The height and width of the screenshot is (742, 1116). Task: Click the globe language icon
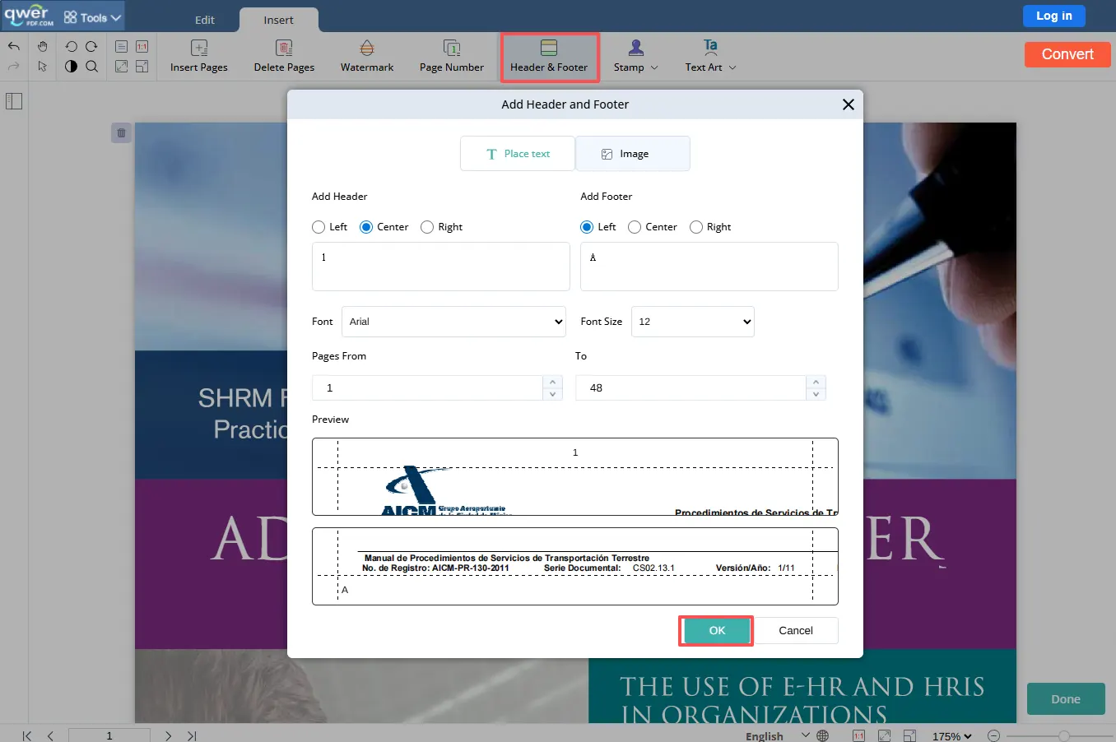coord(822,735)
